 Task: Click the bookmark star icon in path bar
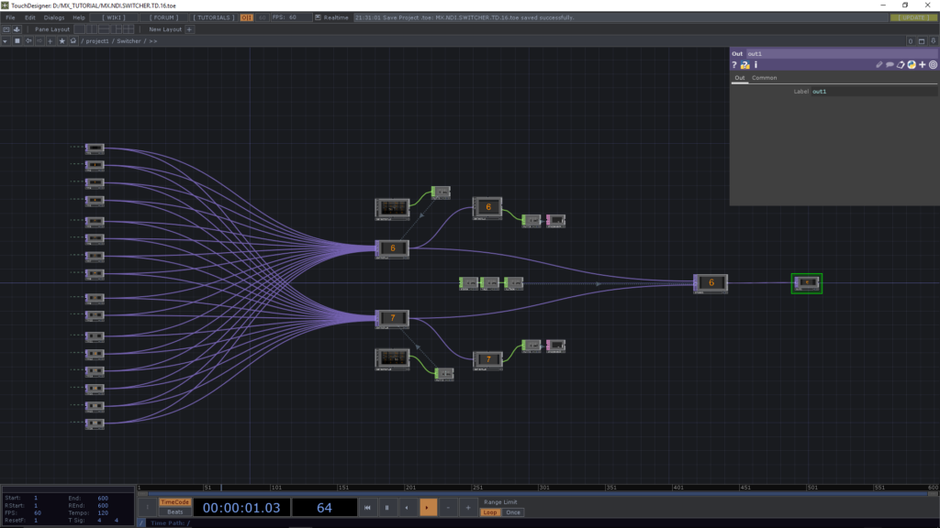coord(62,41)
